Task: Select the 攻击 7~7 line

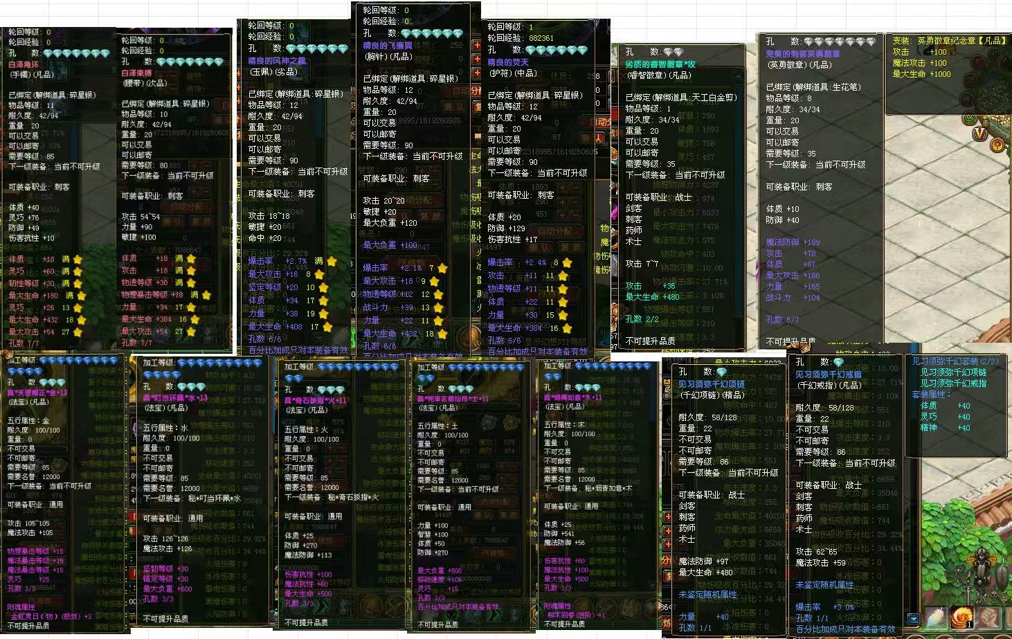Action: tap(642, 264)
